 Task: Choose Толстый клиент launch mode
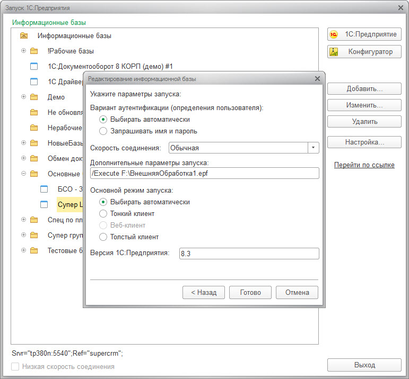coord(103,237)
